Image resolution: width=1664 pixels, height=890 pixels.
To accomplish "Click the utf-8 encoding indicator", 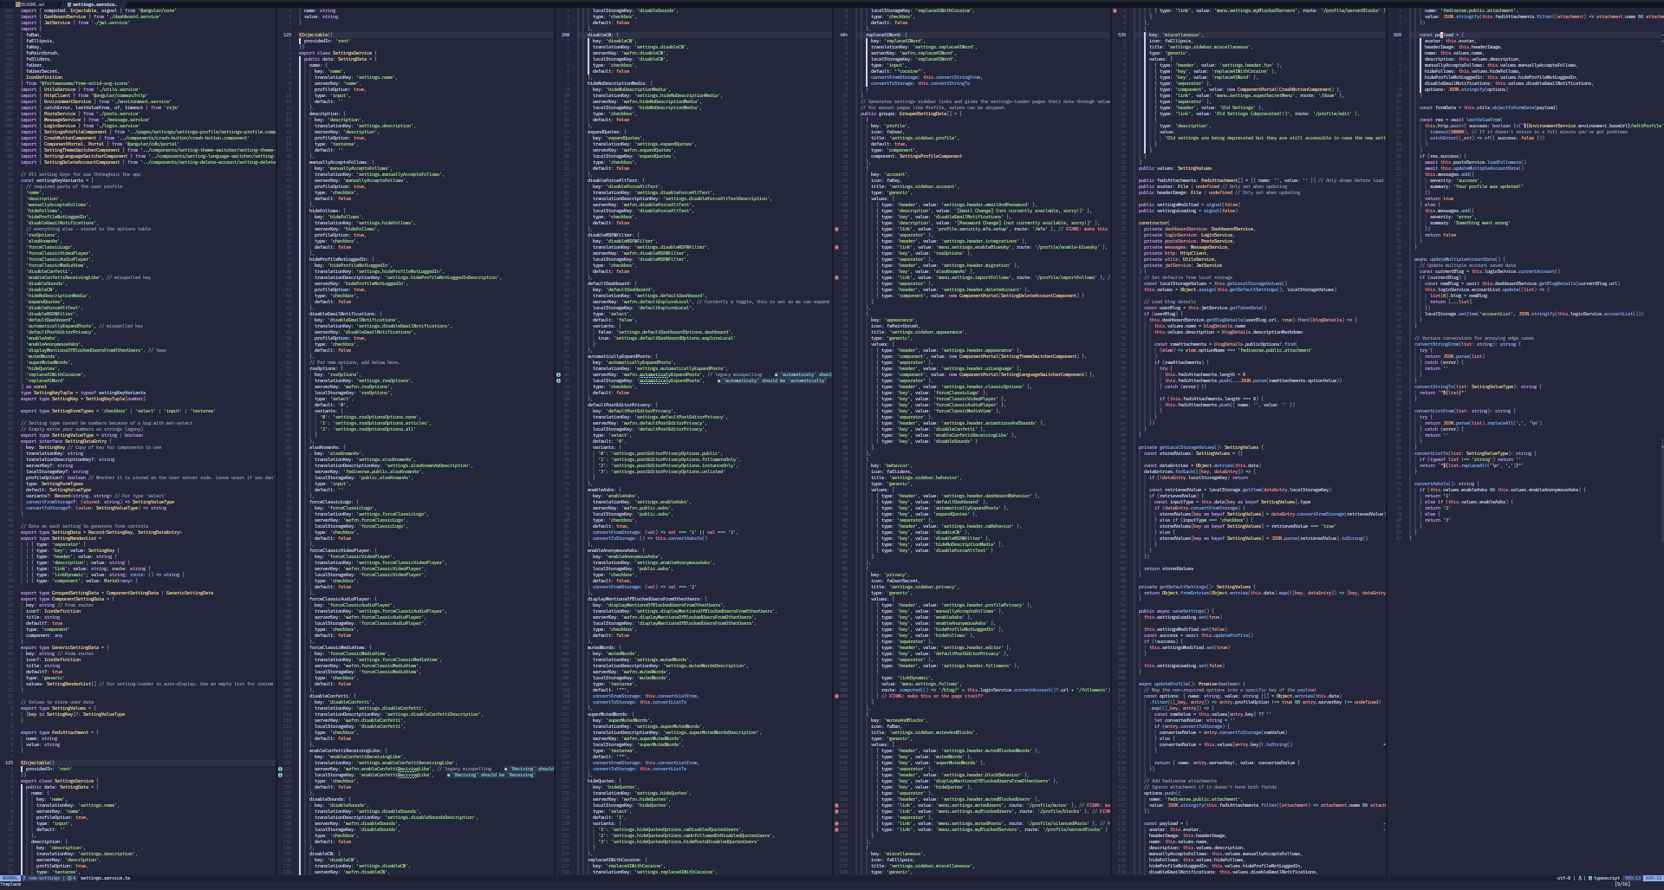I will pos(1563,878).
